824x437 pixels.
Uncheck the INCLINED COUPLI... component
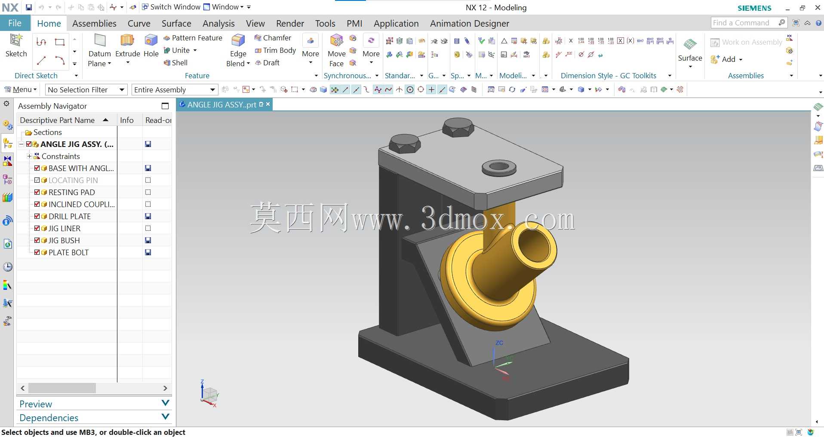coord(37,204)
